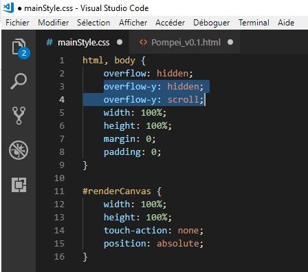Open the Extensions view icon
Viewport: 308px width, 272px height.
point(19,185)
